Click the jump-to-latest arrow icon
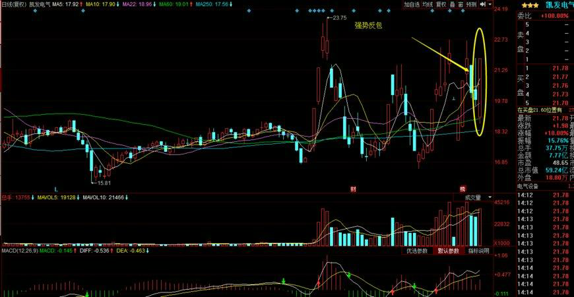This screenshot has width=574, height=297. click(482, 5)
